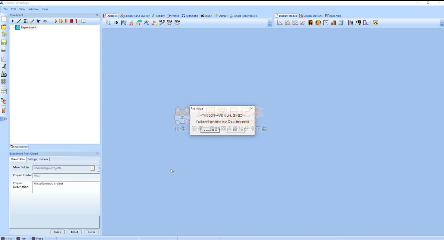Open the File menu
This screenshot has width=444, height=240.
[6, 9]
